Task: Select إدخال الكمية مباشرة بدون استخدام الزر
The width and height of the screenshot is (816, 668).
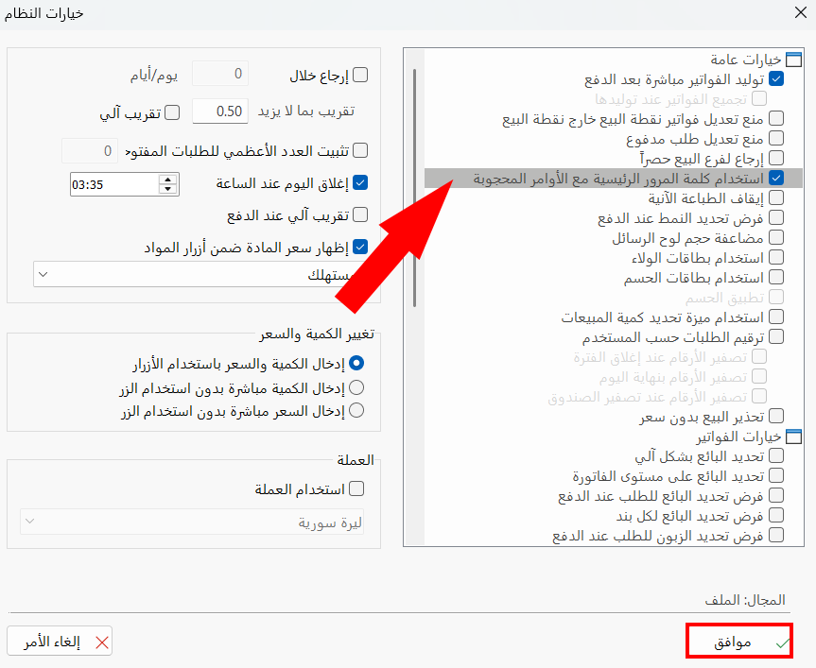Action: pos(356,386)
